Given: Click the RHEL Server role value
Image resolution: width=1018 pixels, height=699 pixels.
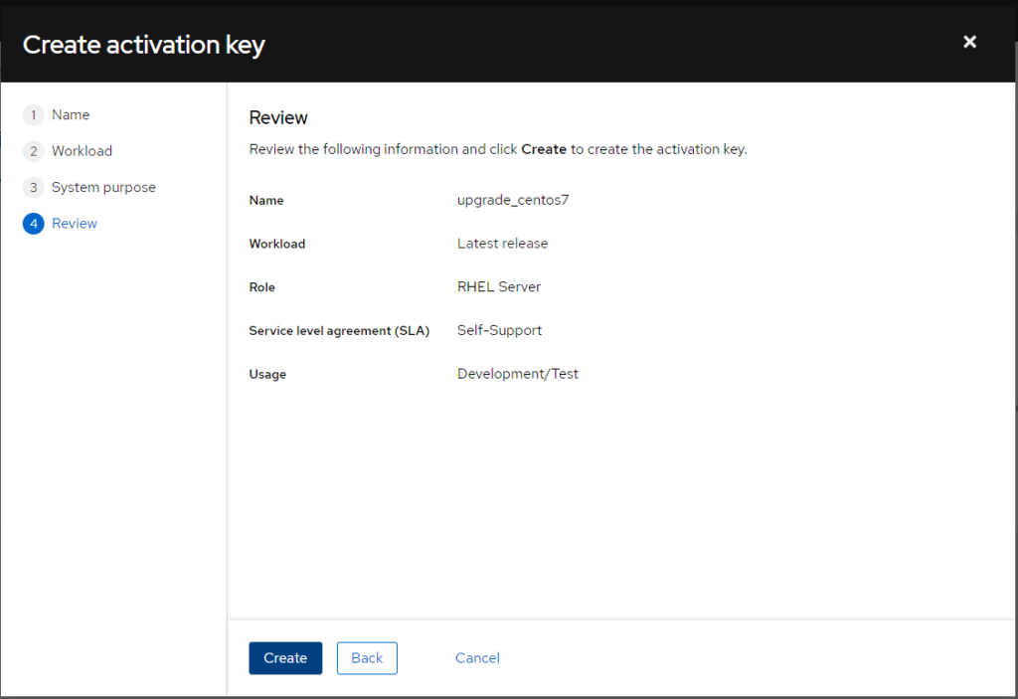Looking at the screenshot, I should 499,287.
